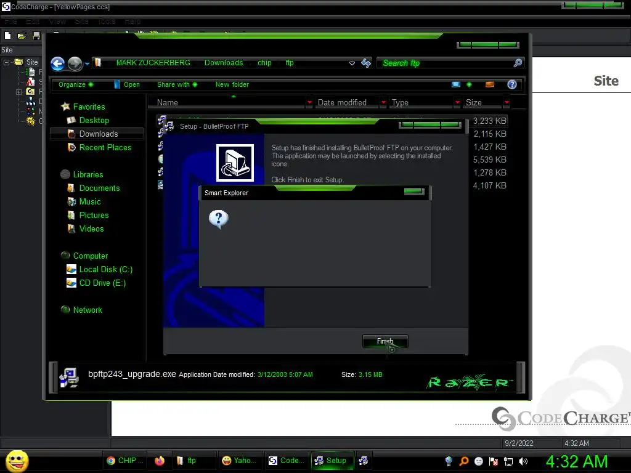Select CD Drive (E:) under Computer
Image resolution: width=631 pixels, height=473 pixels.
pos(102,283)
